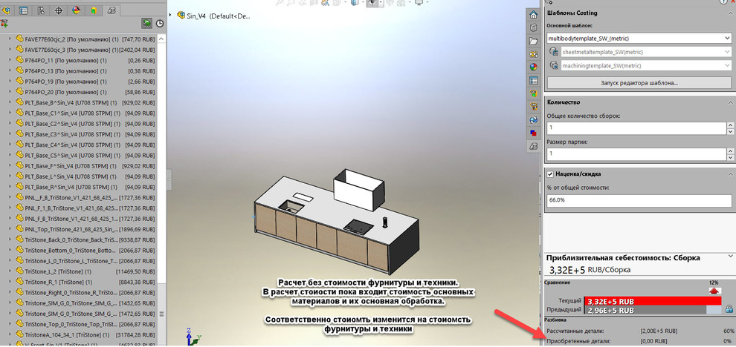Open the ConfigurationManager tab in left panel
Image resolution: width=736 pixels, height=347 pixels.
42,11
